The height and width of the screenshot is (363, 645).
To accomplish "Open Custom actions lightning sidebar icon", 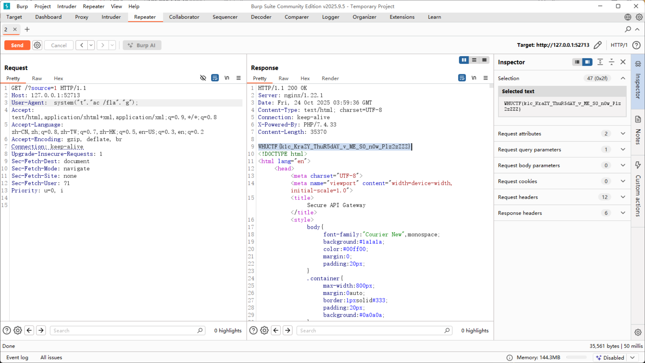I will 638,165.
